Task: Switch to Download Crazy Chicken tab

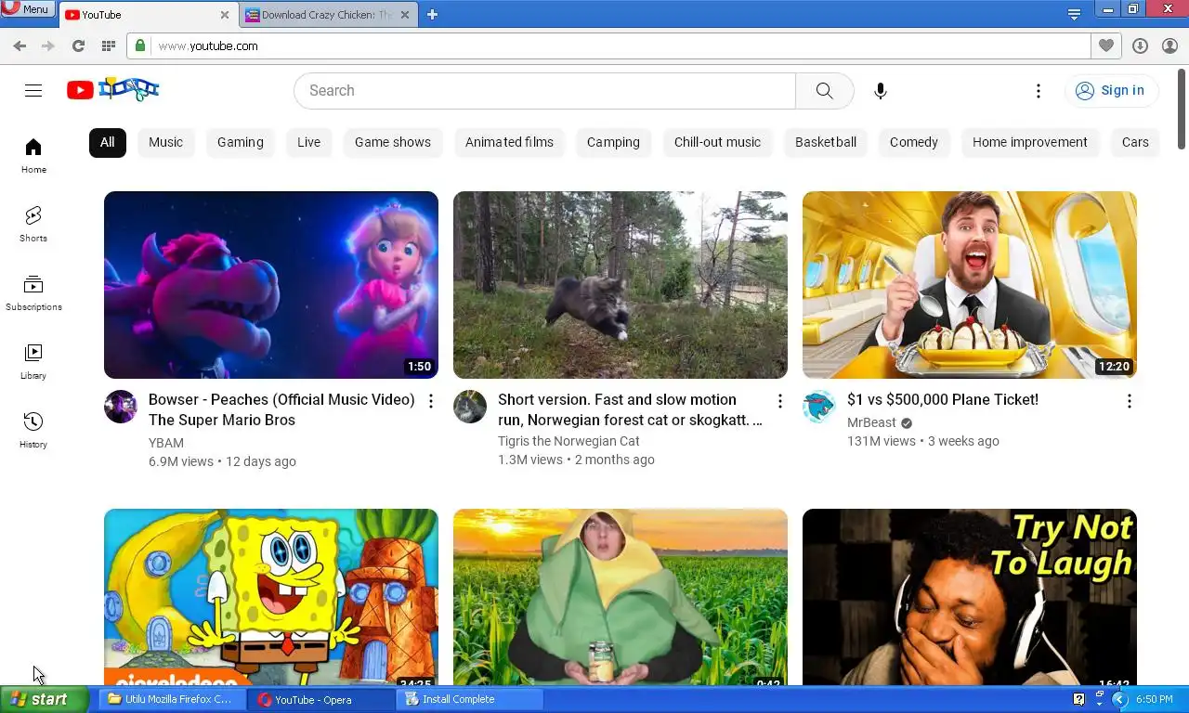Action: (x=328, y=15)
